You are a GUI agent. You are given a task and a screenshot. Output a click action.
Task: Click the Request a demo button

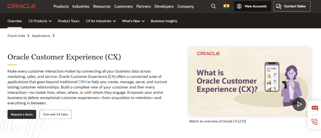22,115
